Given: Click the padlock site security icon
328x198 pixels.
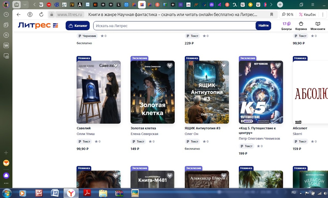Looking at the screenshot, I should click(51, 14).
